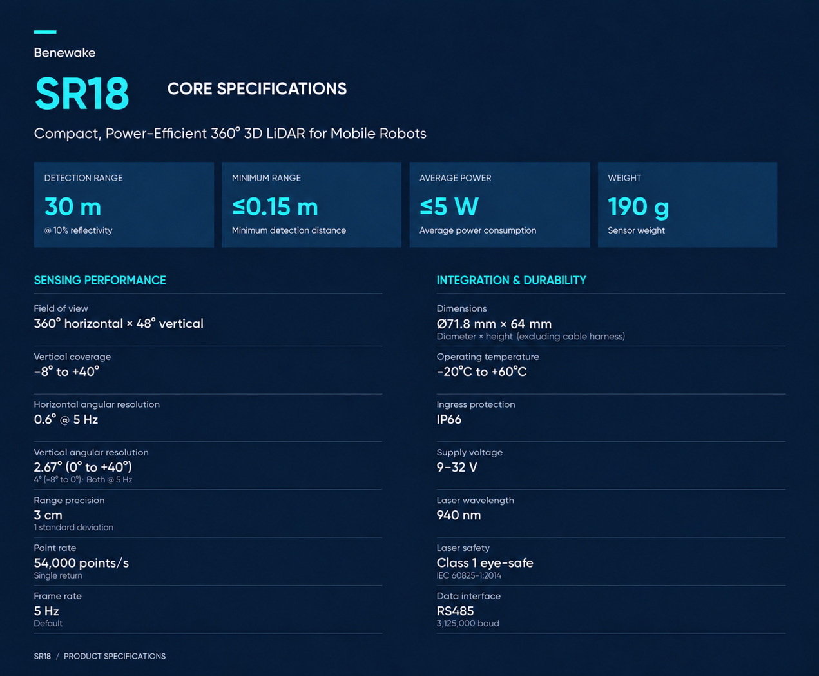819x676 pixels.
Task: Click the 'Compact, Power-Efficient 360° 3D LiDAR' subtitle
Action: pos(230,134)
